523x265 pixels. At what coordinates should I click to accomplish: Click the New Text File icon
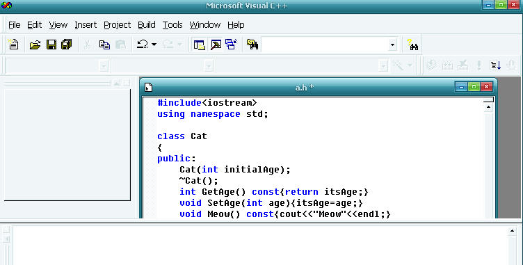pos(13,45)
